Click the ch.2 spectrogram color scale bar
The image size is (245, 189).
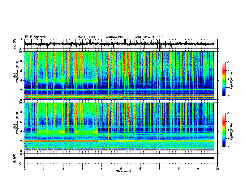[x=224, y=130]
